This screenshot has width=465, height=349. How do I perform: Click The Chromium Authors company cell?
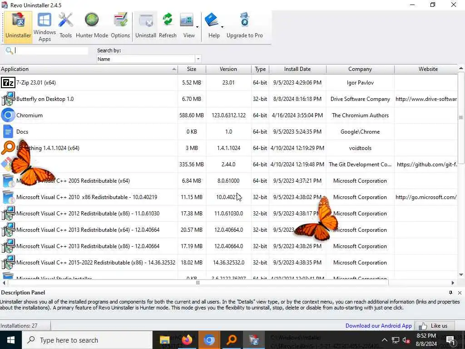click(360, 115)
